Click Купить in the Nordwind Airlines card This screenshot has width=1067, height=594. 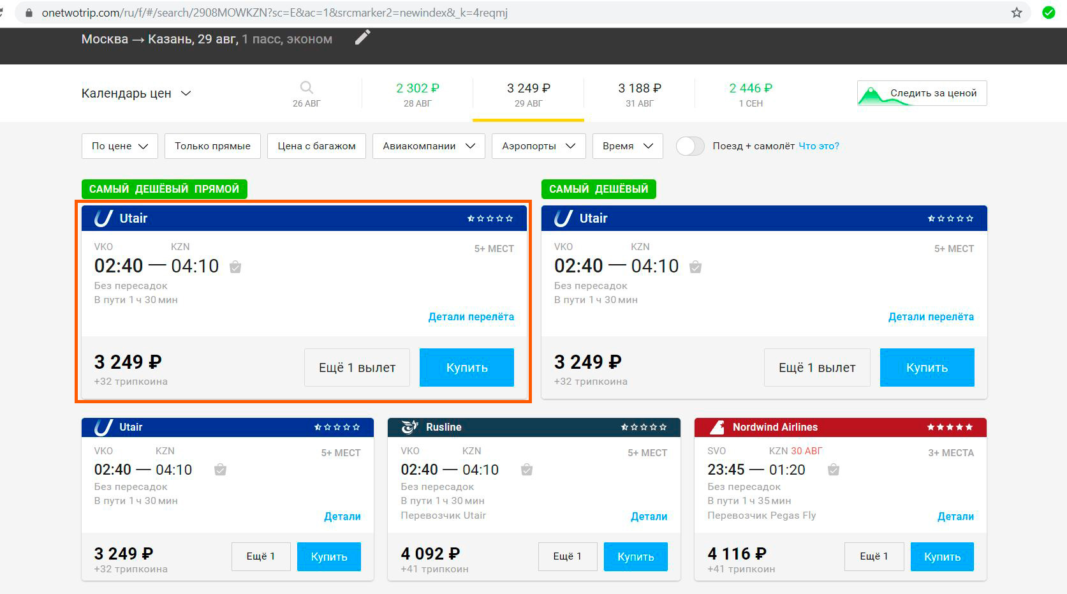coord(942,556)
